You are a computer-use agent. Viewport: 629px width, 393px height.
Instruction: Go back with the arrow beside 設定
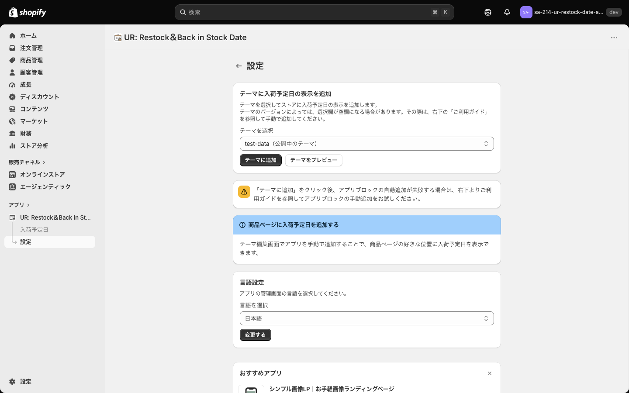tap(238, 66)
